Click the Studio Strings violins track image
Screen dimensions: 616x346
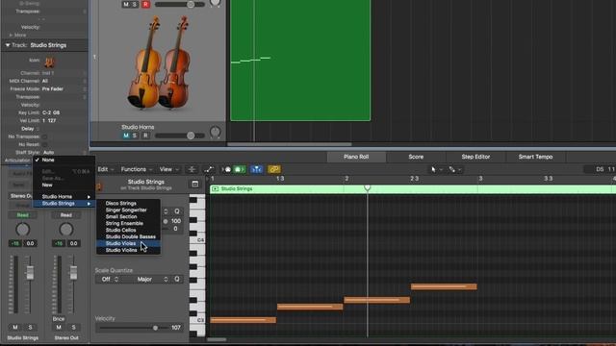159,62
